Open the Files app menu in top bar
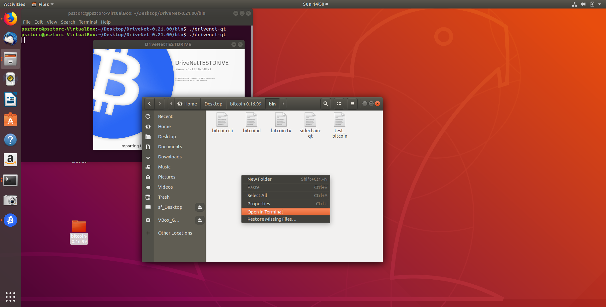Screen dimensions: 606x307 (43, 4)
